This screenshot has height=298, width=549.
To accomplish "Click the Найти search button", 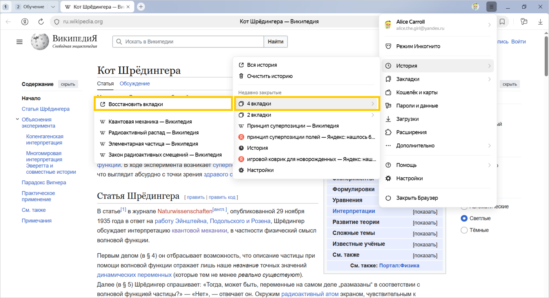I will tap(276, 42).
